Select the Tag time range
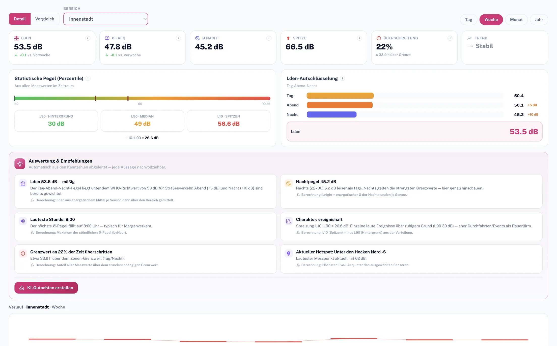The width and height of the screenshot is (557, 346). click(x=468, y=20)
